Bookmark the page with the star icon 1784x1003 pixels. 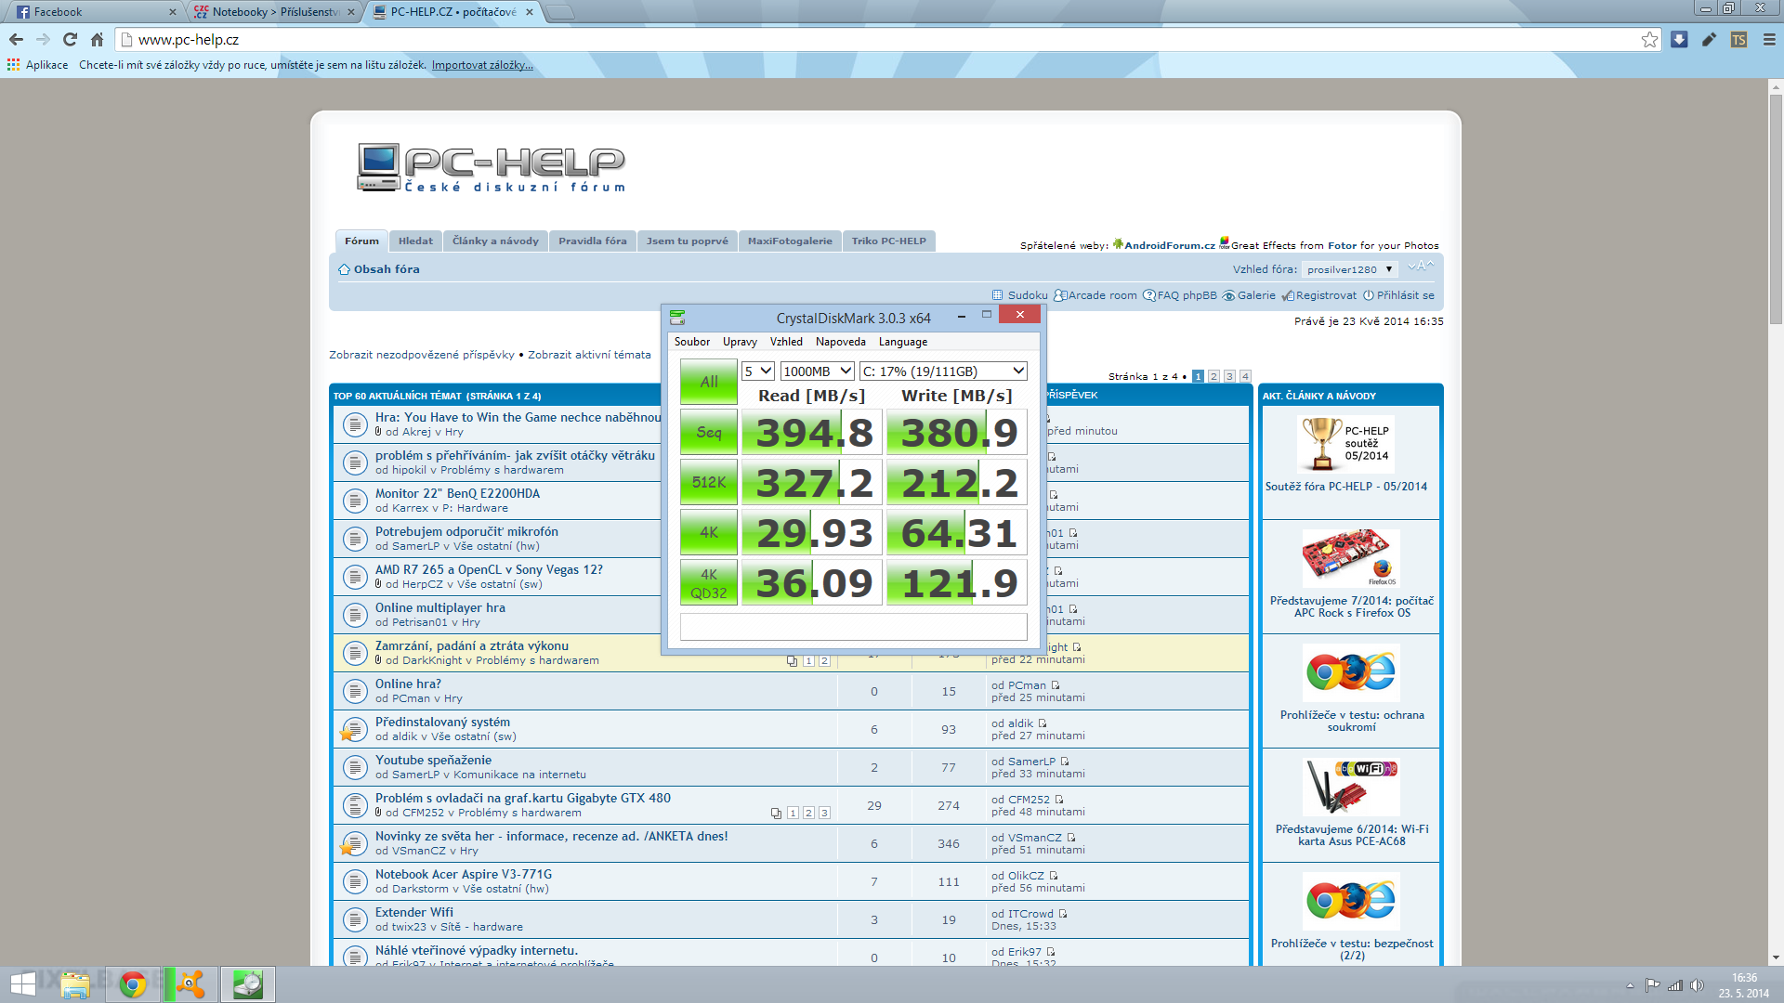(1649, 39)
